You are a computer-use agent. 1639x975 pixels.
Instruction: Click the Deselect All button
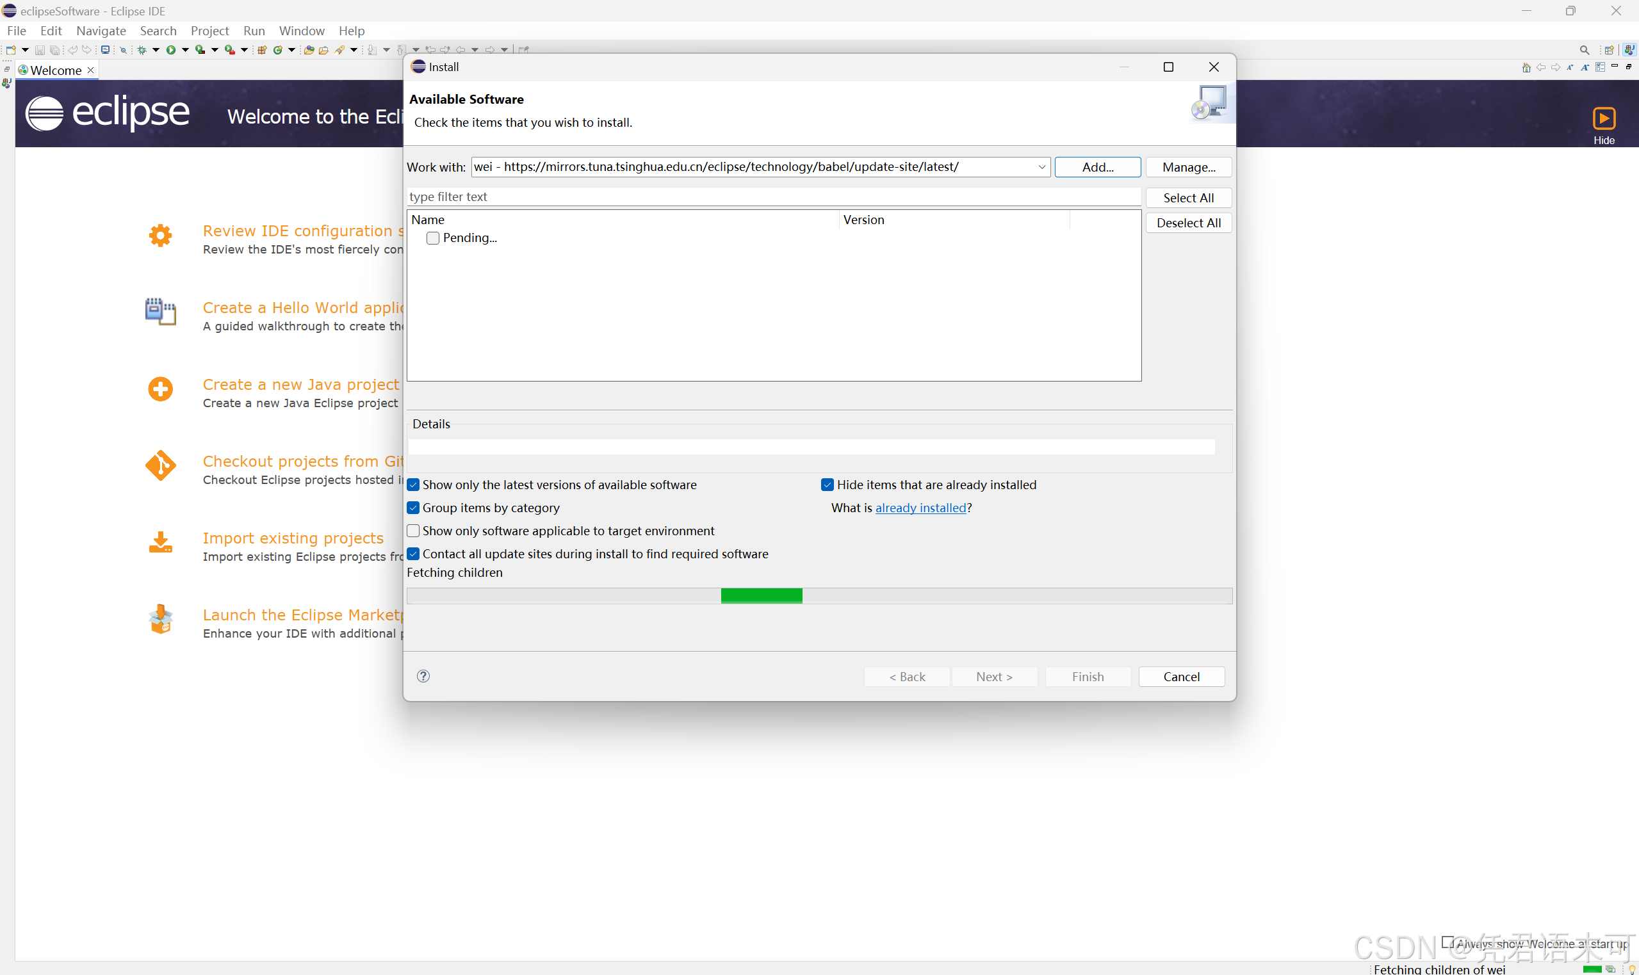[1189, 223]
